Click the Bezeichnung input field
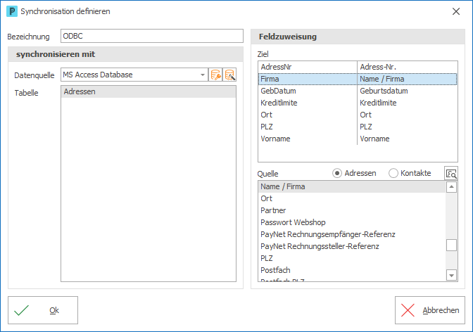The image size is (473, 332). click(152, 36)
